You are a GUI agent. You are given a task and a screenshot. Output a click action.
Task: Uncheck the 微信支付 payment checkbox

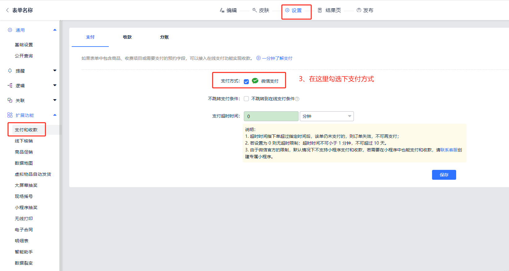pyautogui.click(x=246, y=82)
